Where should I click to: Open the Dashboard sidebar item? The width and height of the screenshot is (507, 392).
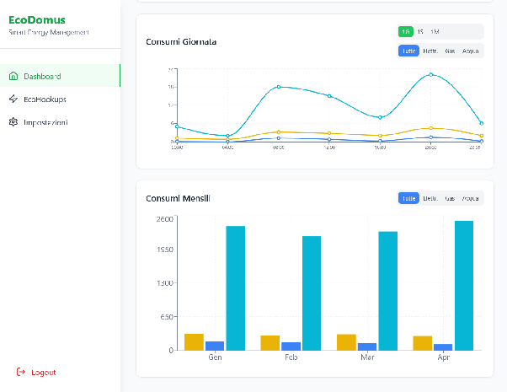[x=60, y=75]
